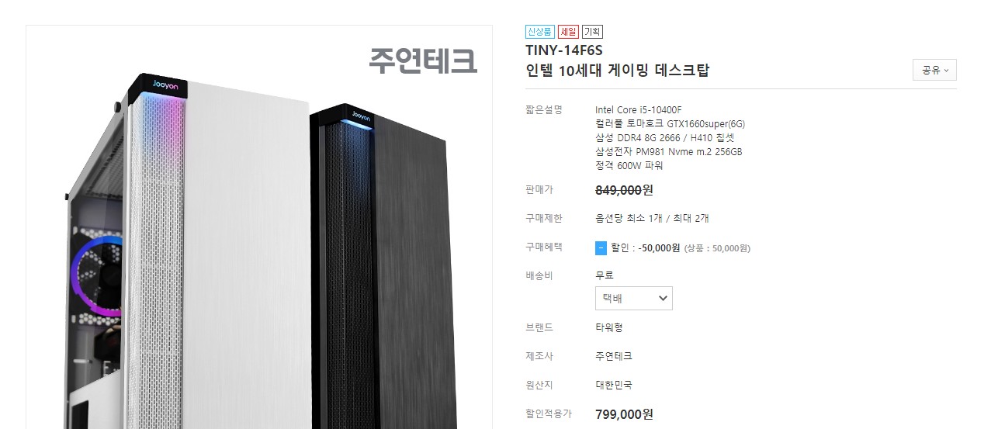
Task: Open the 타워형 brand value
Action: 609,327
